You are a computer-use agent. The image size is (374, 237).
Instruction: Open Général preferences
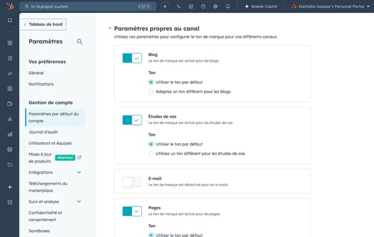[x=36, y=73]
